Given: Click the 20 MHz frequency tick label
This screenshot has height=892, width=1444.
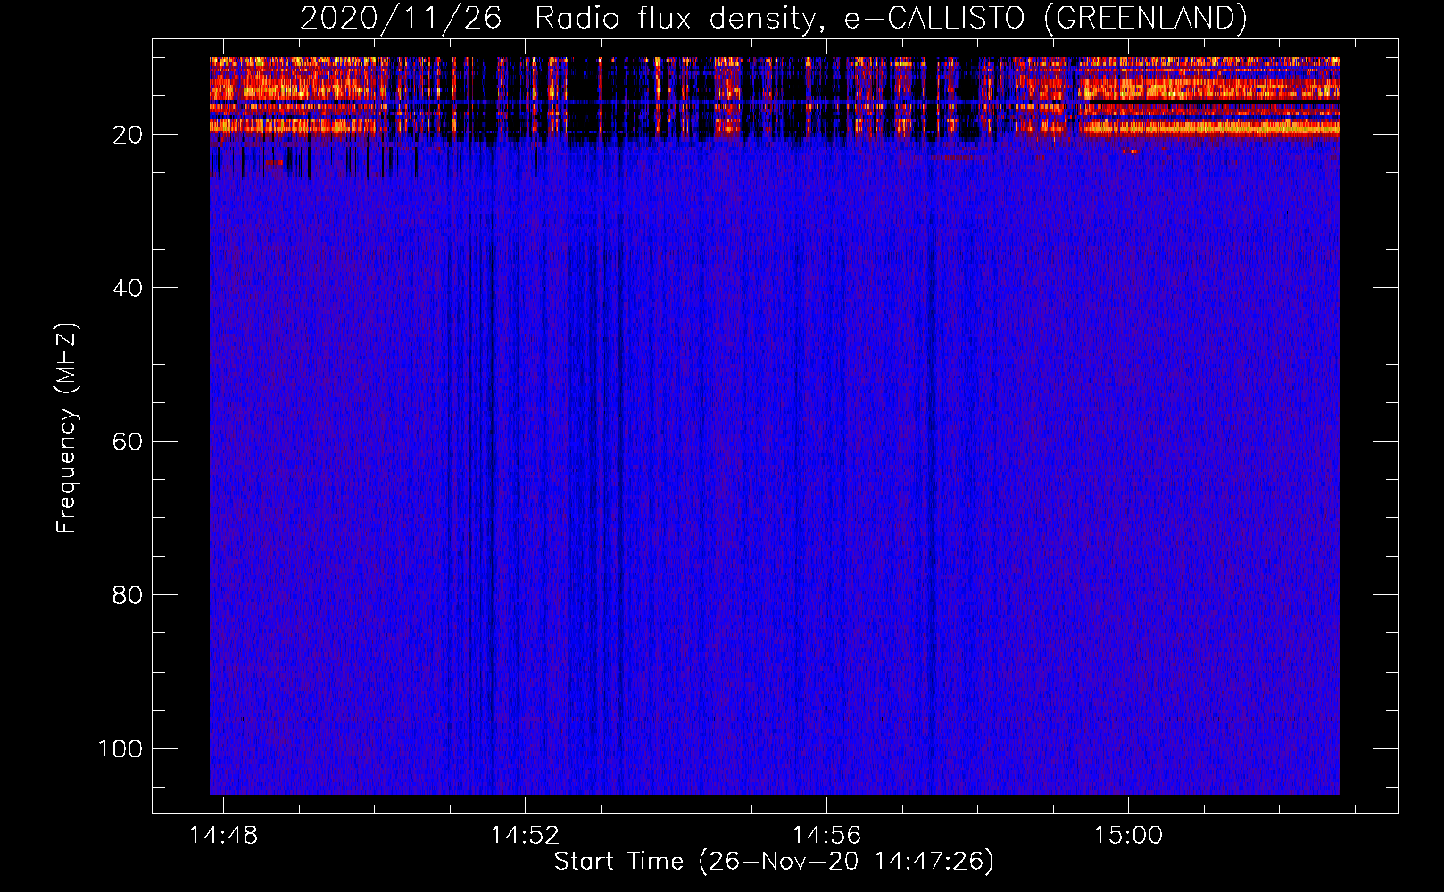Looking at the screenshot, I should (128, 135).
